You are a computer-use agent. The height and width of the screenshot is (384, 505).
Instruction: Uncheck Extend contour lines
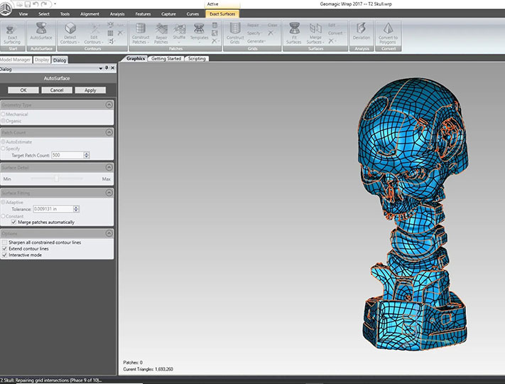pyautogui.click(x=5, y=249)
